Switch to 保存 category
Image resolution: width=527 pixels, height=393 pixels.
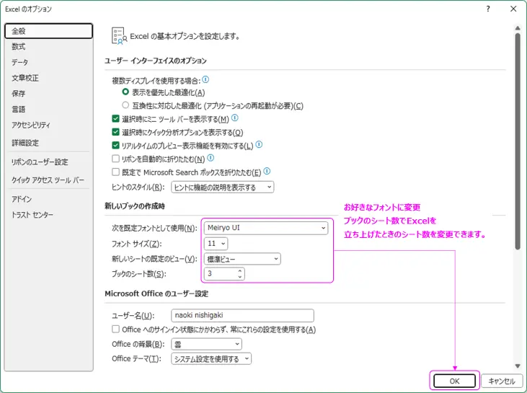point(49,94)
